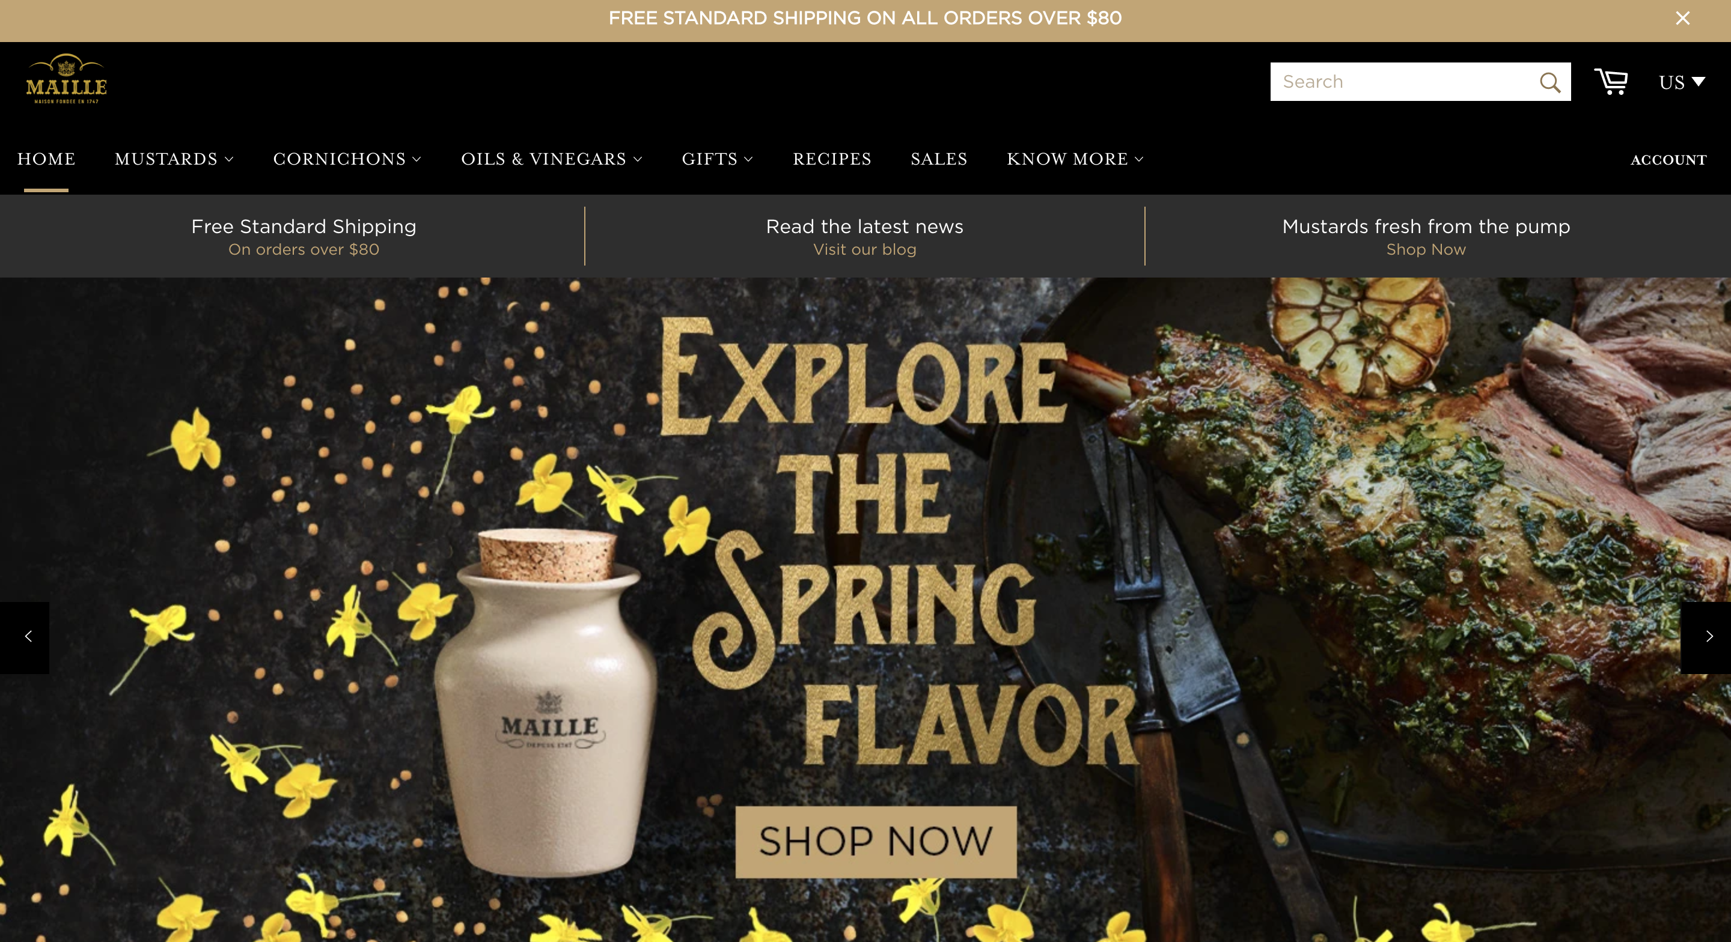Image resolution: width=1731 pixels, height=942 pixels.
Task: Click the search magnifier icon
Action: click(x=1549, y=82)
